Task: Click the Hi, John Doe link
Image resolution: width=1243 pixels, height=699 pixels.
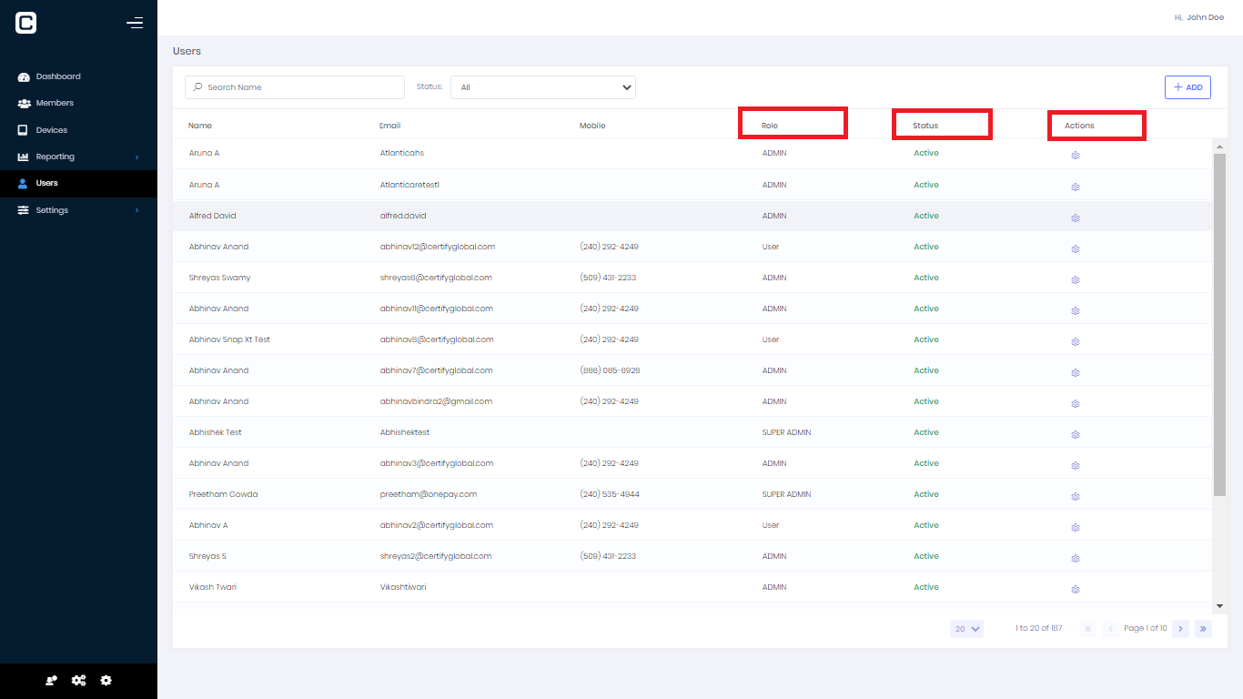Action: [1199, 17]
